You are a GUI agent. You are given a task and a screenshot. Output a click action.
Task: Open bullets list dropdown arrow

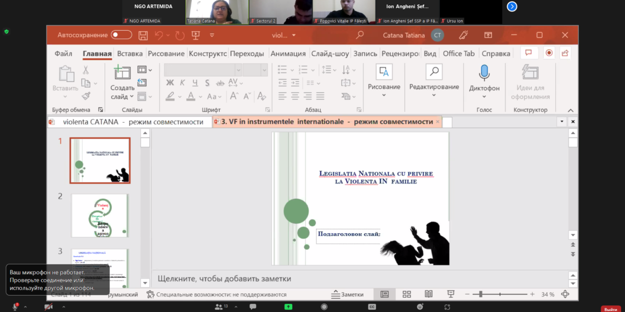click(292, 70)
